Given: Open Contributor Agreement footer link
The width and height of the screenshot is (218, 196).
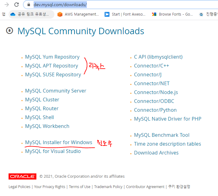Looking at the screenshot, I should coord(145,187).
